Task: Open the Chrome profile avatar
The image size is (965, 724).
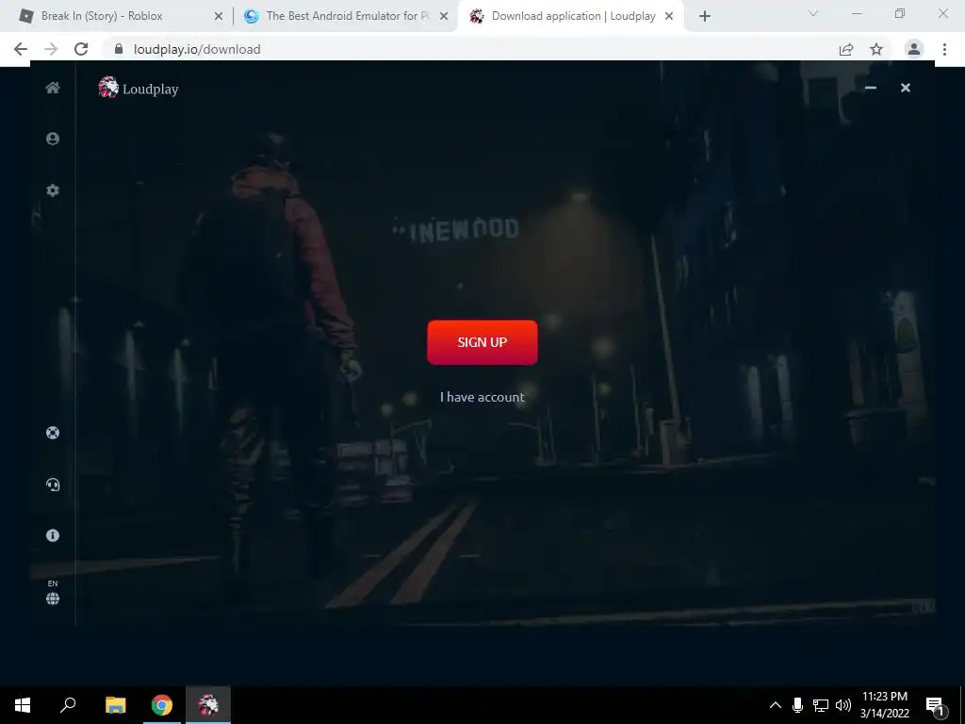Action: pyautogui.click(x=914, y=49)
